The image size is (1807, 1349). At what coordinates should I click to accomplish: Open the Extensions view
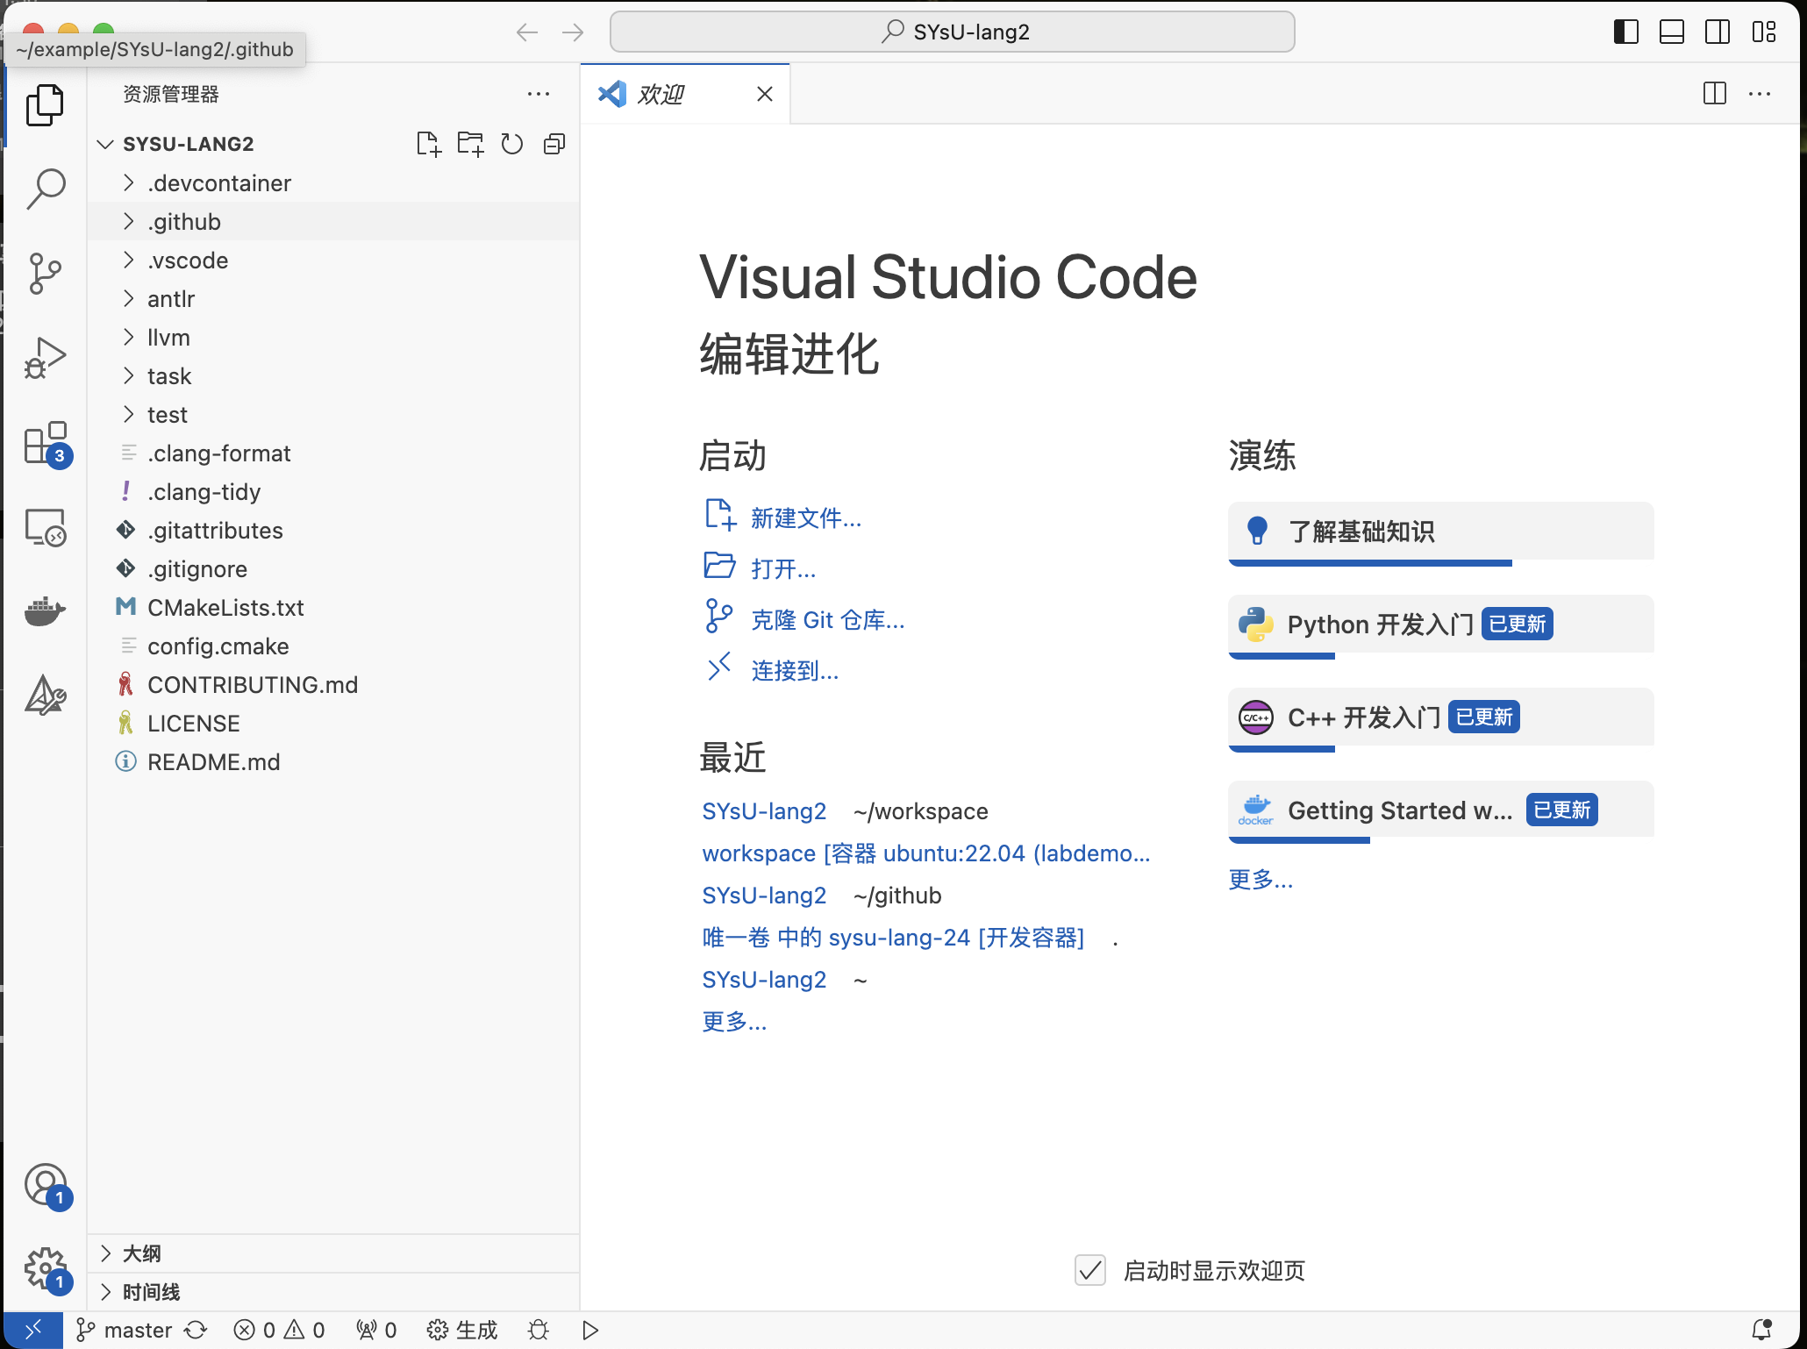tap(46, 443)
